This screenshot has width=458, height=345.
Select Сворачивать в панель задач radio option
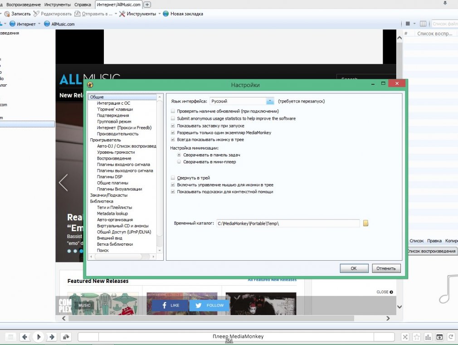point(179,155)
